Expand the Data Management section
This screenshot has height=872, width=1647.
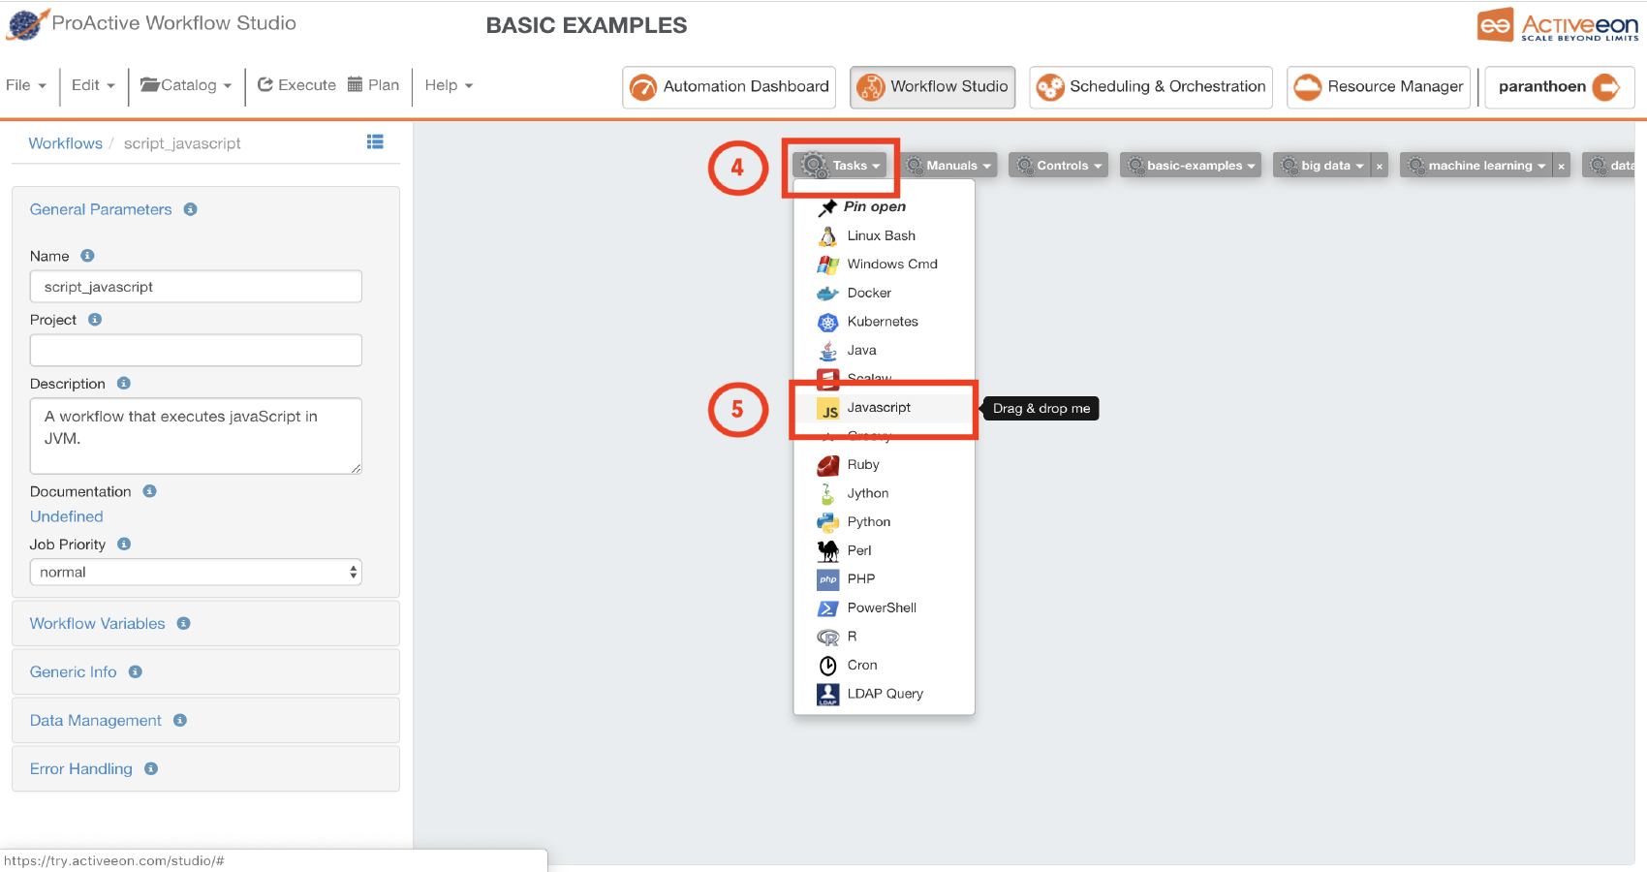pyautogui.click(x=95, y=720)
